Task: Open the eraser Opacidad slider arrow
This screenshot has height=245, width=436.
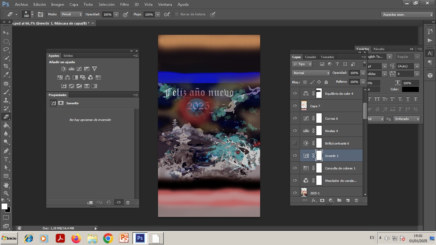Action: [x=116, y=14]
